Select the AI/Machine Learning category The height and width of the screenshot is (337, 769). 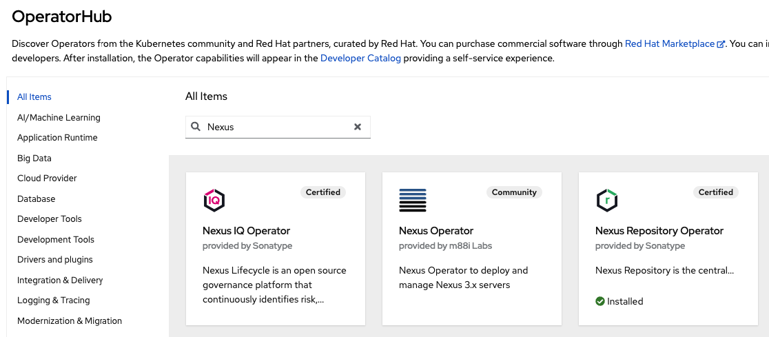pos(59,117)
